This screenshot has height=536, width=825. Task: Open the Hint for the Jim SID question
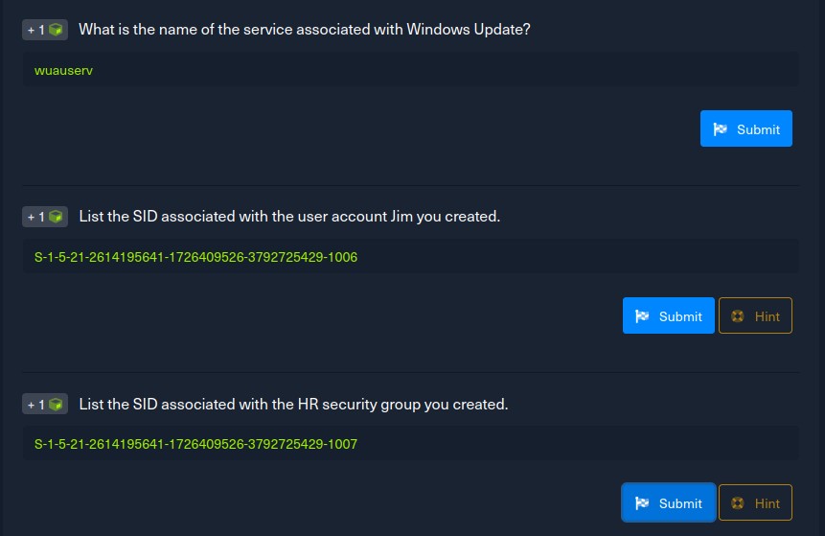[x=755, y=315]
